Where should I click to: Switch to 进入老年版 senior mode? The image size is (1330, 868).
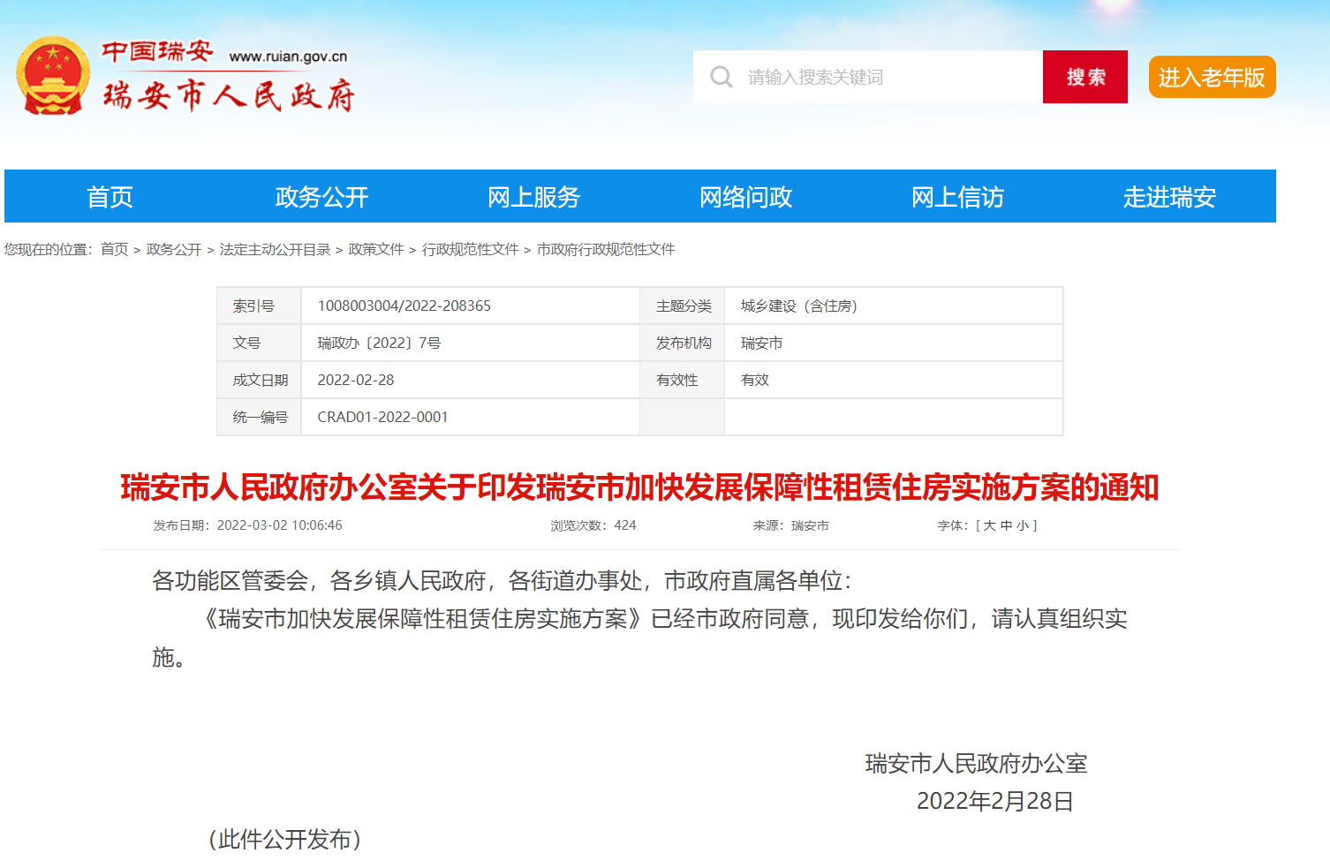tap(1211, 78)
